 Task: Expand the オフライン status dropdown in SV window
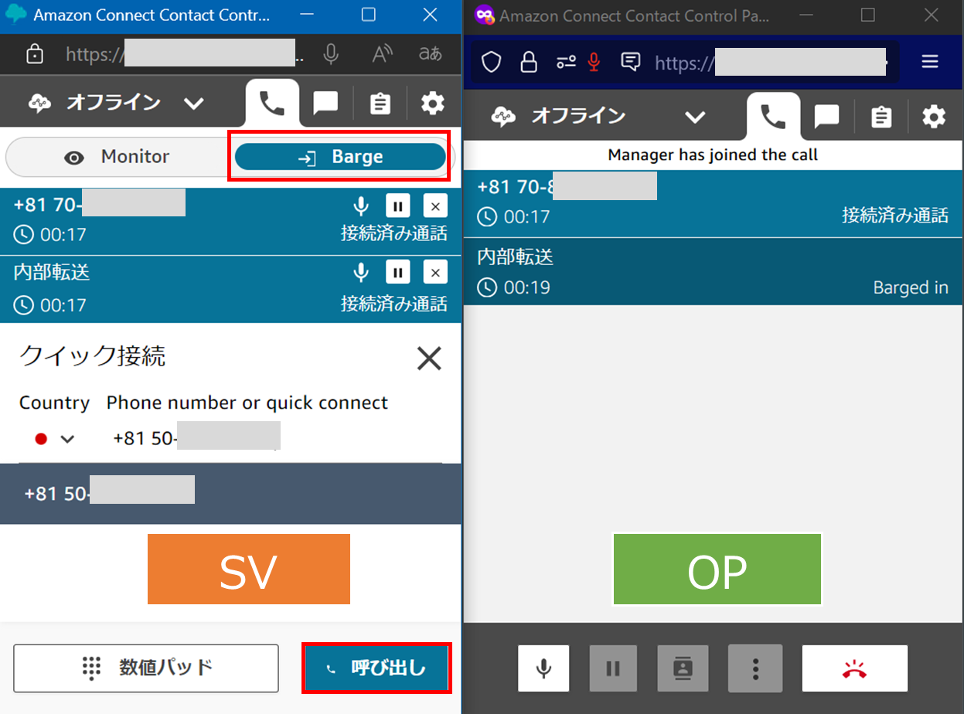[193, 104]
